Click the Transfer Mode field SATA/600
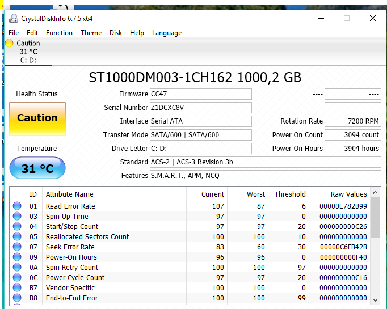 (201, 134)
